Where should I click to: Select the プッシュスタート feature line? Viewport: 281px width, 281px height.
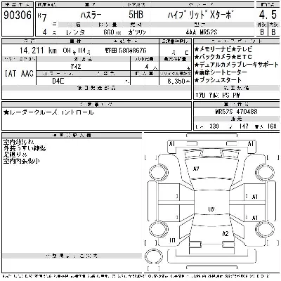coord(218,80)
